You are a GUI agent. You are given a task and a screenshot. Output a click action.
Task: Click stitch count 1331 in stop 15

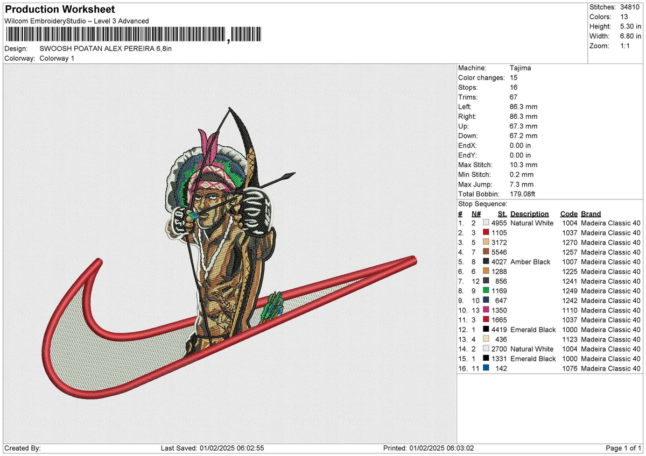pyautogui.click(x=500, y=358)
